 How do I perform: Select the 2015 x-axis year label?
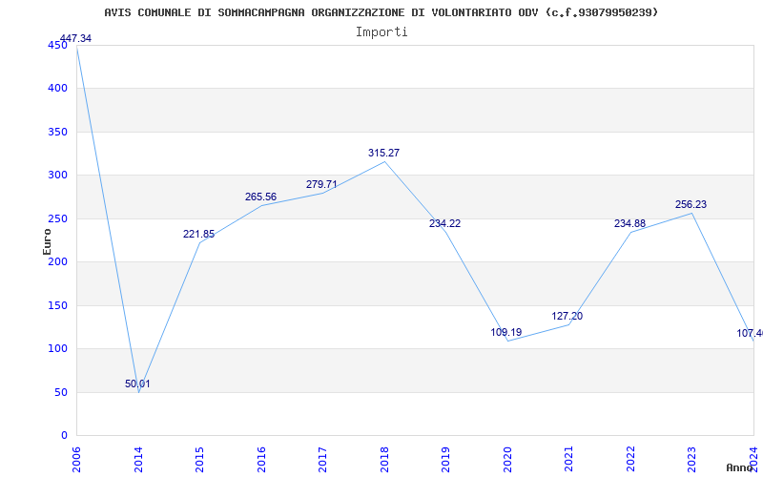tap(199, 459)
